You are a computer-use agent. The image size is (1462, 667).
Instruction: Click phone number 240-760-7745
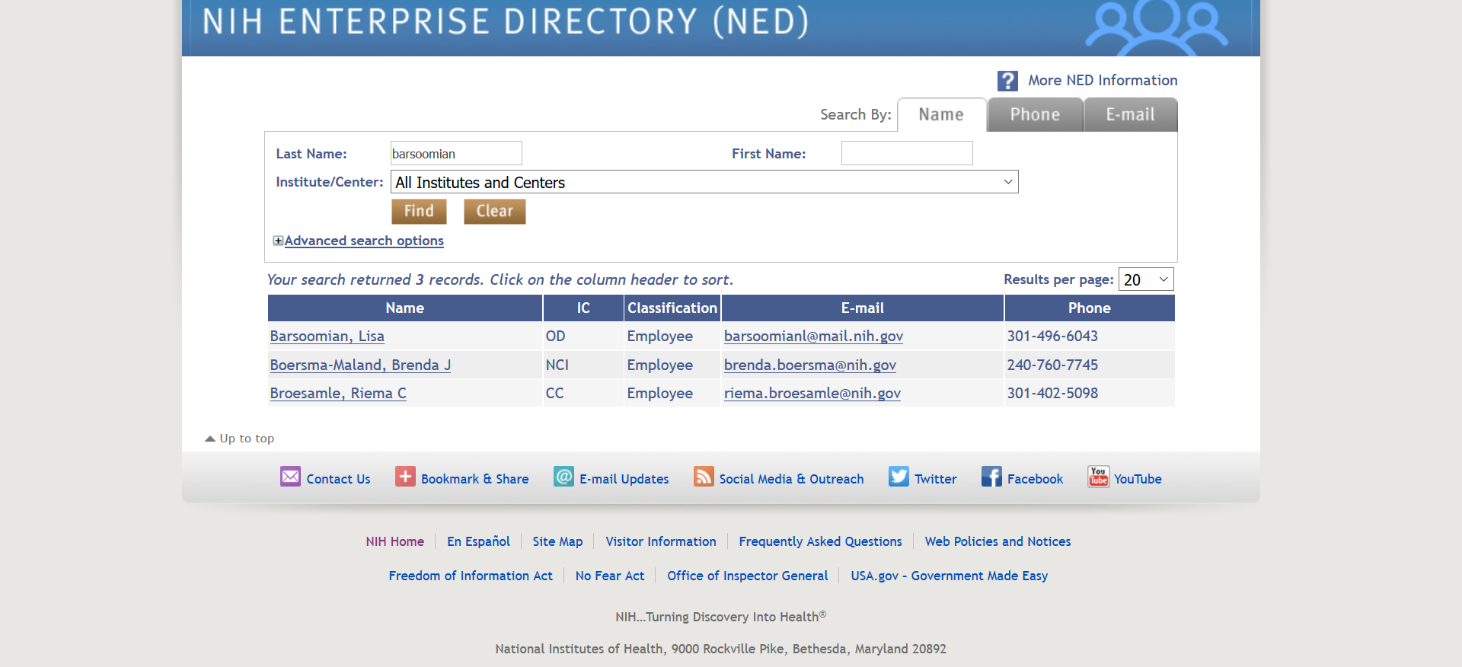tap(1052, 365)
